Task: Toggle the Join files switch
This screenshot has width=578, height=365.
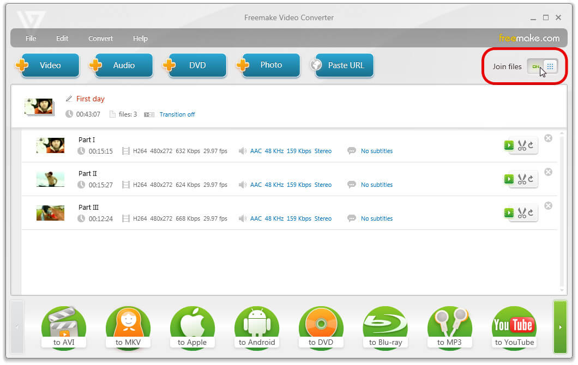Action: click(x=542, y=66)
